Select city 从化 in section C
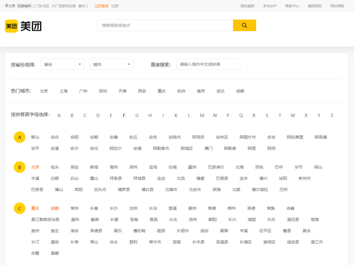 tap(173, 220)
